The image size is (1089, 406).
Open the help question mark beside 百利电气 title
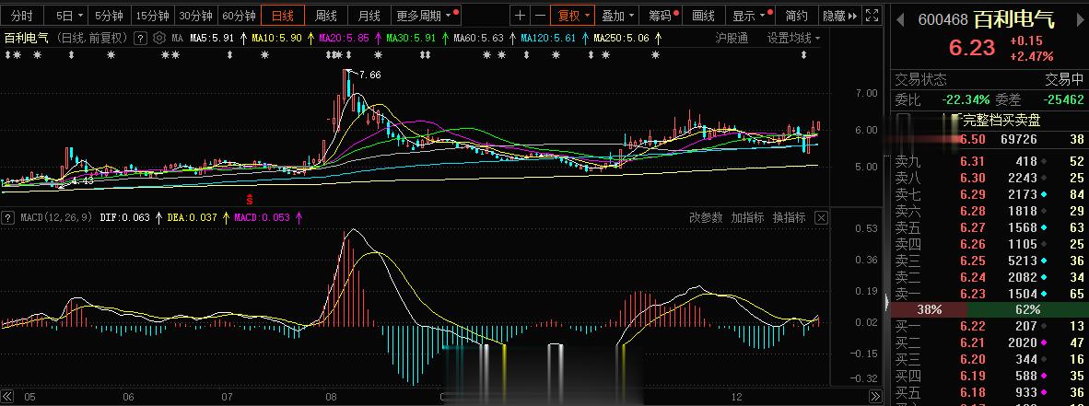coord(141,38)
